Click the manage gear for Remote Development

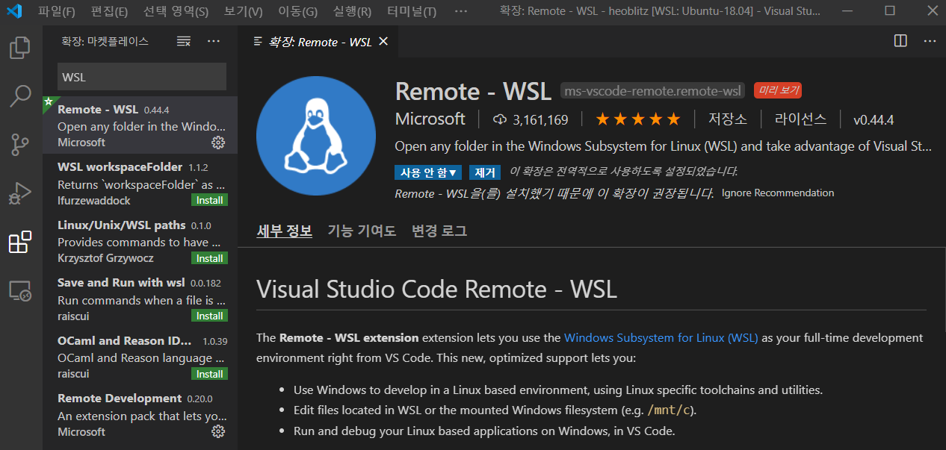[218, 431]
